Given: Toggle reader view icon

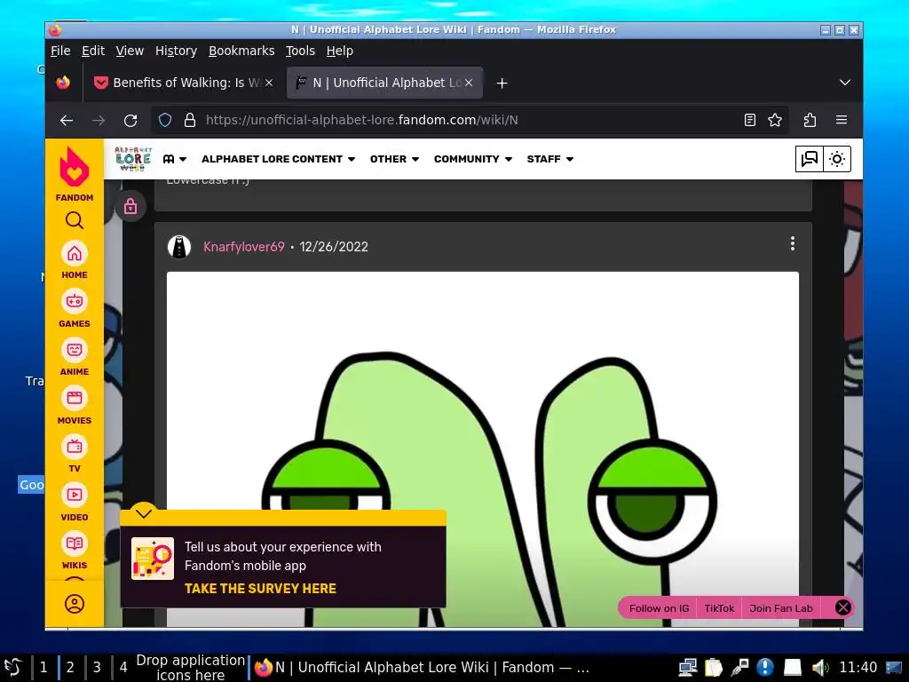Looking at the screenshot, I should (749, 120).
